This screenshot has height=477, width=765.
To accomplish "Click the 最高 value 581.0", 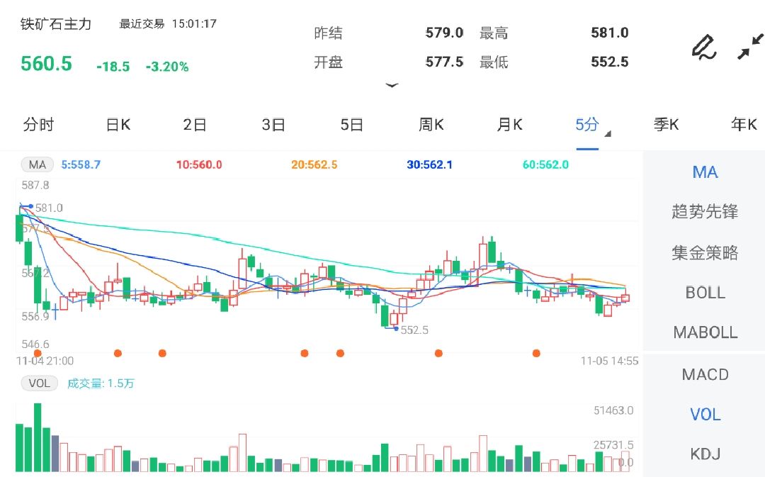I will click(609, 33).
